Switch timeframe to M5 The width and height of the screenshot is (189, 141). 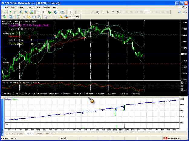(131, 12)
